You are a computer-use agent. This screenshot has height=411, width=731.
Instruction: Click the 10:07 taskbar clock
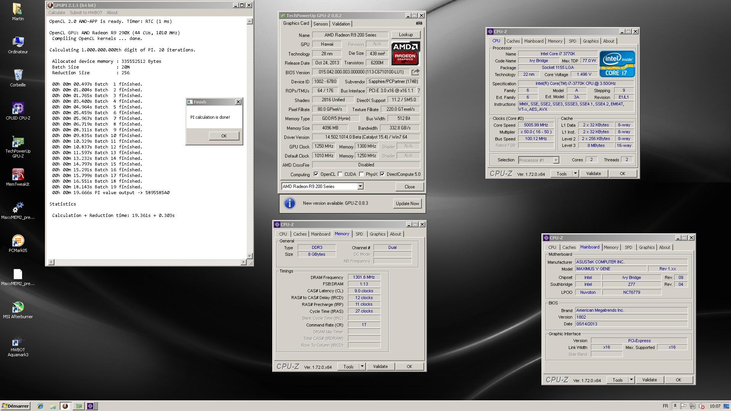(715, 406)
